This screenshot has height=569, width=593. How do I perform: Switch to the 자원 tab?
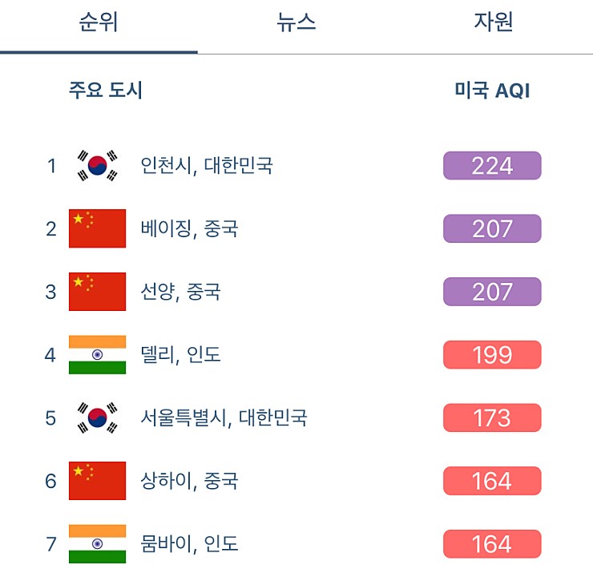click(x=494, y=22)
